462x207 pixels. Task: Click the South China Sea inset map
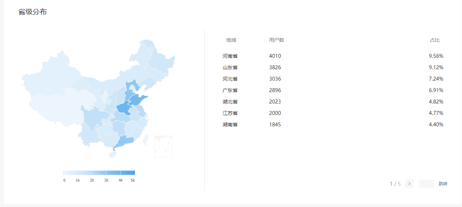(x=163, y=146)
